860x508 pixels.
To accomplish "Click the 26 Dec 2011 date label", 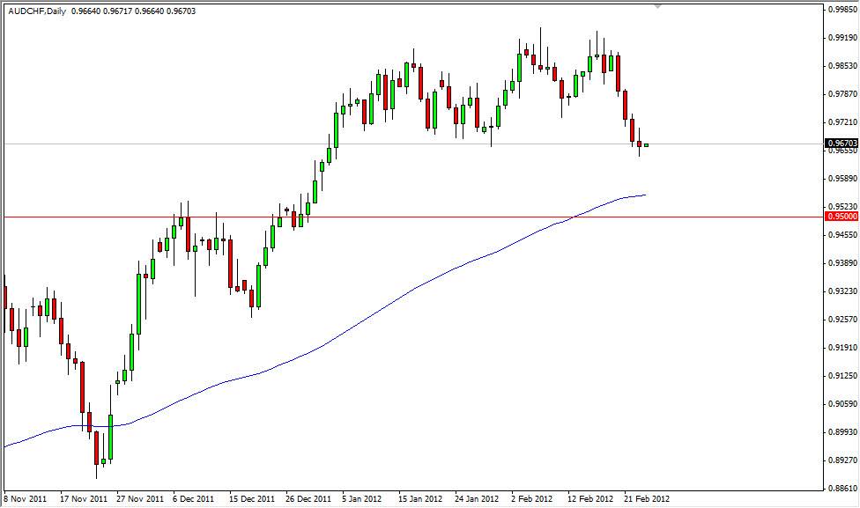I will click(x=308, y=499).
